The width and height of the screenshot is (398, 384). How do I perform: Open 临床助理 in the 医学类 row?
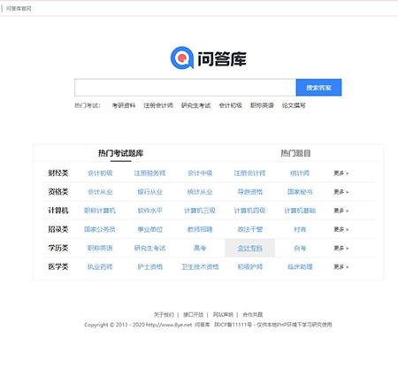coord(300,266)
